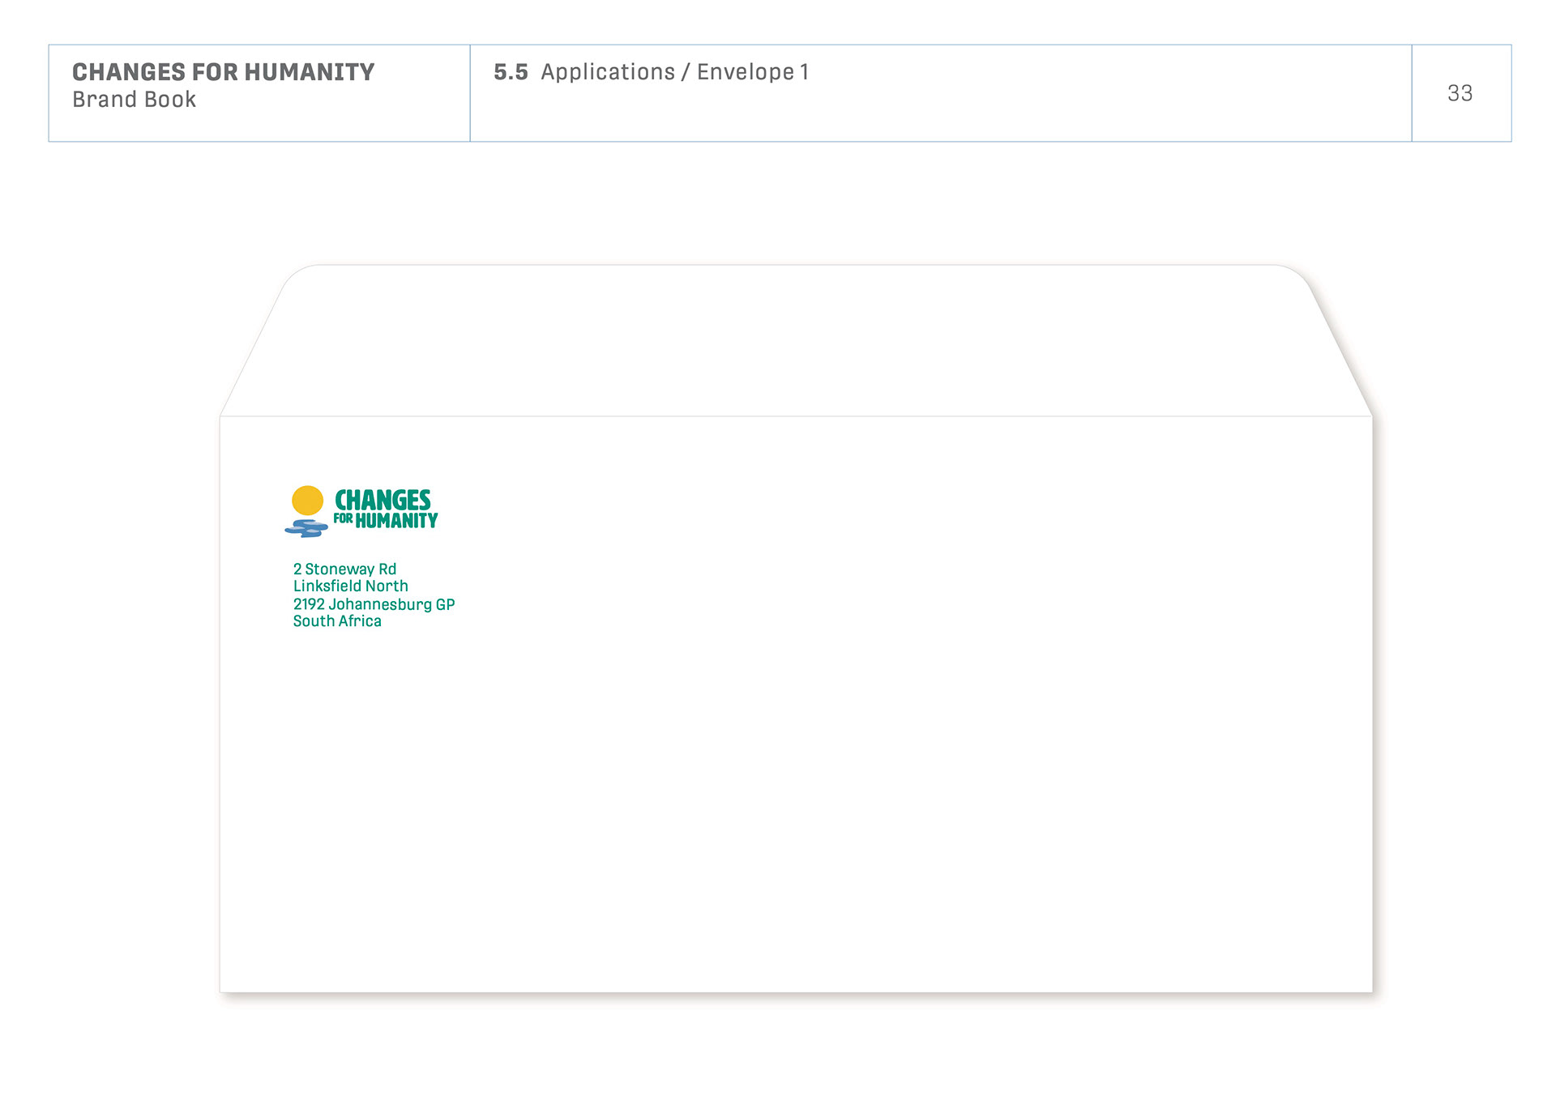Click the page number '33'
Viewport: 1556px width, 1100px height.
[x=1460, y=93]
